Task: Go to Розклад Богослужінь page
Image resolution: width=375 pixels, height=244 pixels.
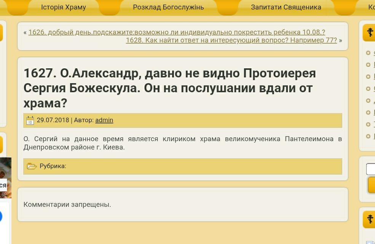Action: tap(168, 7)
